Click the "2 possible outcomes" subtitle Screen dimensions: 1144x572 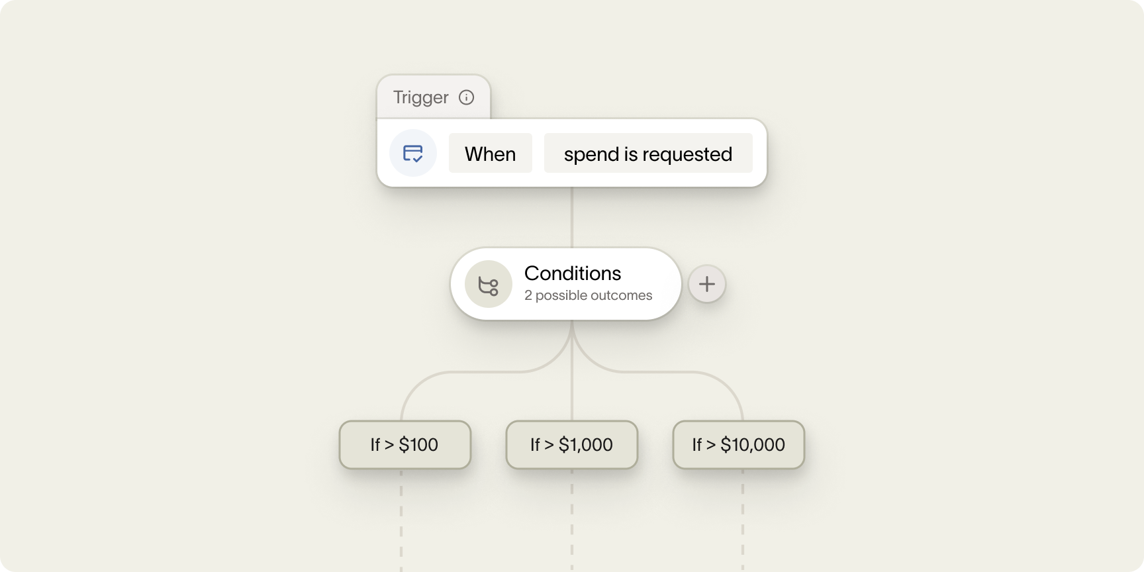pos(588,295)
